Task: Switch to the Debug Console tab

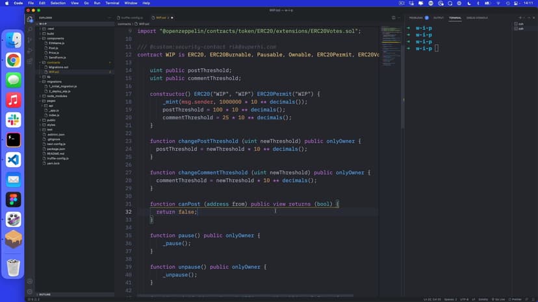Action: click(x=477, y=17)
